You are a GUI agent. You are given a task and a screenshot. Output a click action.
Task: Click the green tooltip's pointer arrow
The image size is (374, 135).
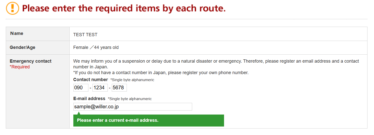(79, 113)
